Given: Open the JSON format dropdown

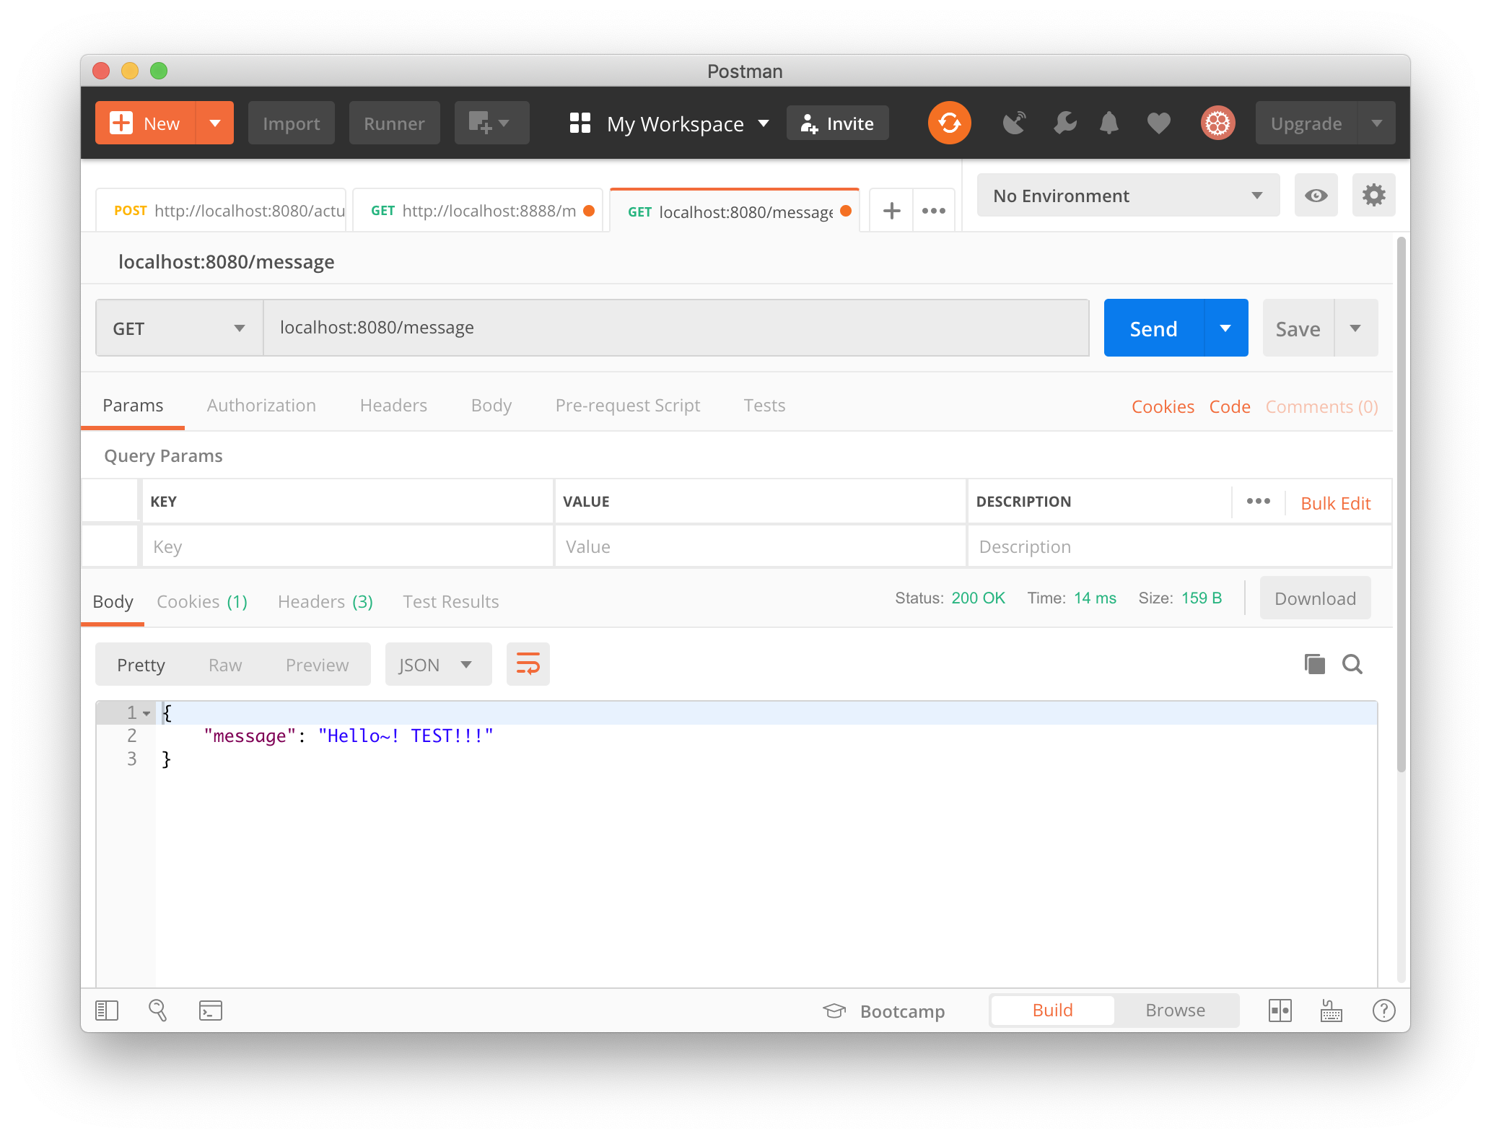Looking at the screenshot, I should coord(437,665).
